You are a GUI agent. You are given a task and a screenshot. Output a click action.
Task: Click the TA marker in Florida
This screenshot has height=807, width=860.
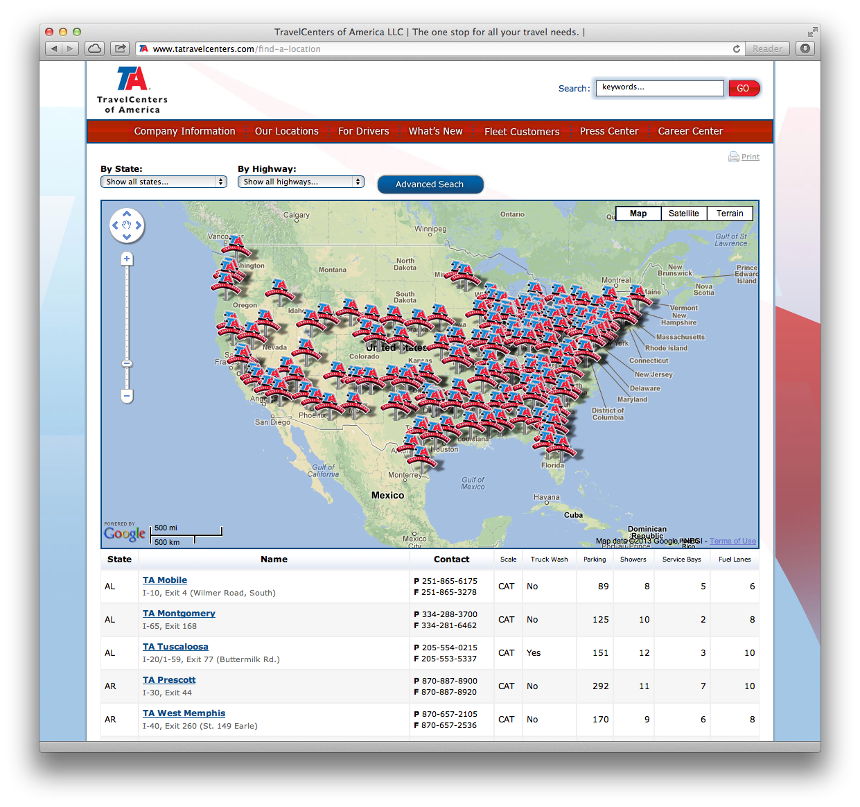pos(561,446)
